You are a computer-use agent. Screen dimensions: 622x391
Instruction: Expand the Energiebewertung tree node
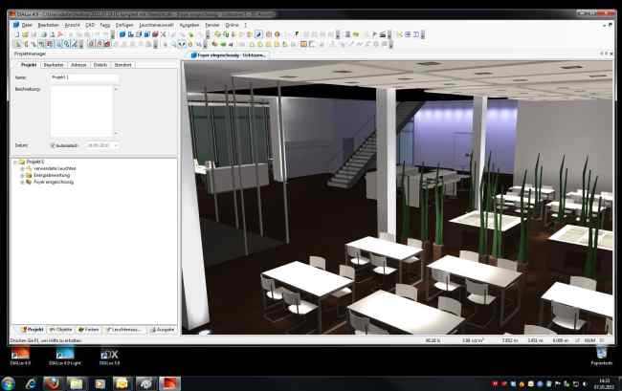tap(23, 175)
